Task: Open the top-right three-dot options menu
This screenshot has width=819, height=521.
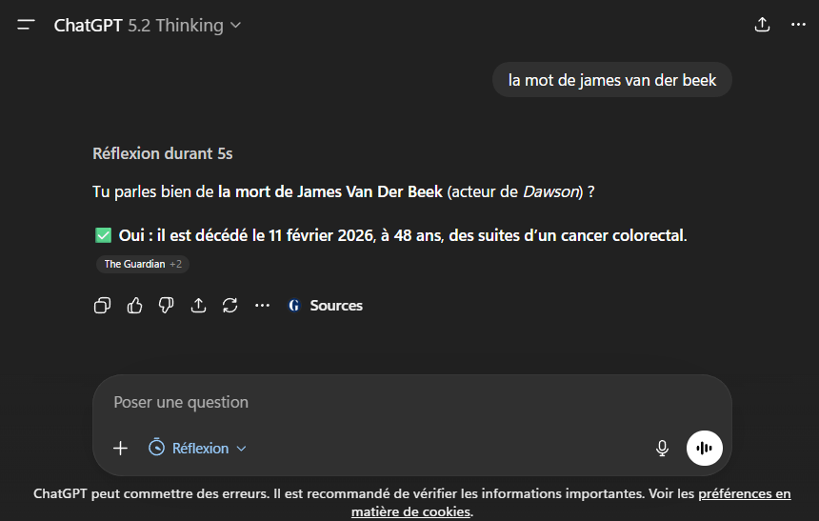Action: [798, 25]
